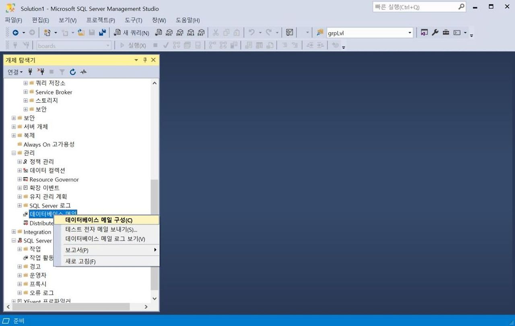515x326 pixels.
Task: Click the MDX query icon
Action: tap(169, 33)
